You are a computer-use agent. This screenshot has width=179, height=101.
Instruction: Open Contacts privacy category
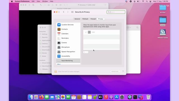[x=68, y=29]
